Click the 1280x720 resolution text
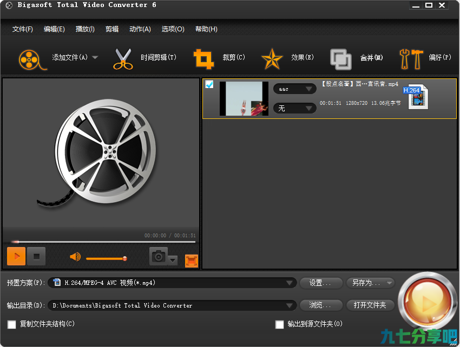Image resolution: width=460 pixels, height=347 pixels. point(357,103)
